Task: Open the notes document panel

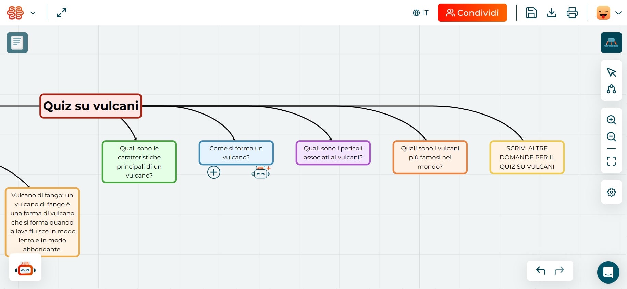Action: tap(17, 43)
